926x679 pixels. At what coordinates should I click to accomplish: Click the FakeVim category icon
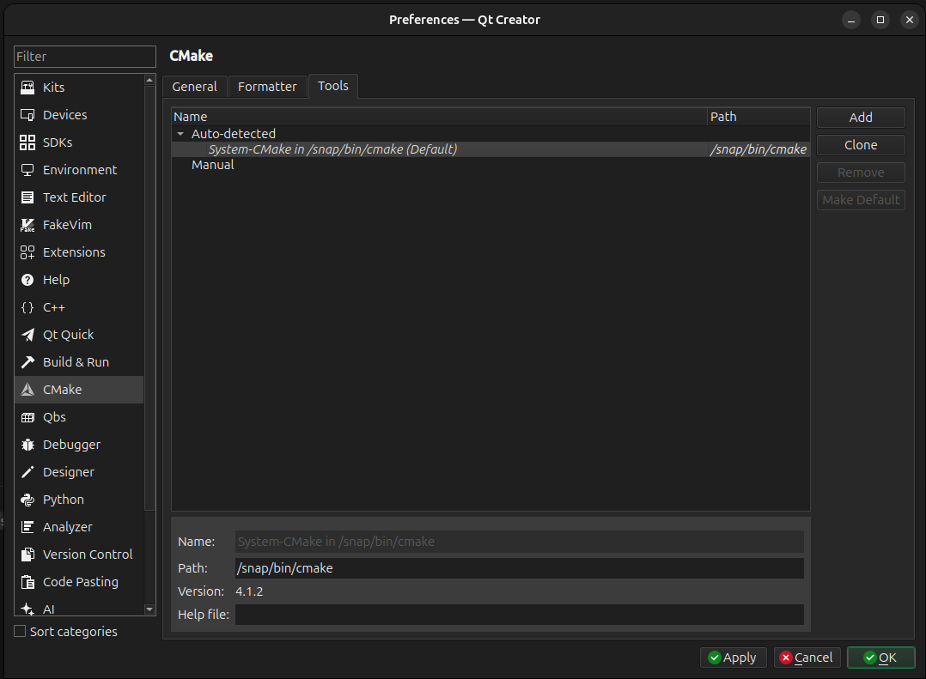pyautogui.click(x=27, y=225)
